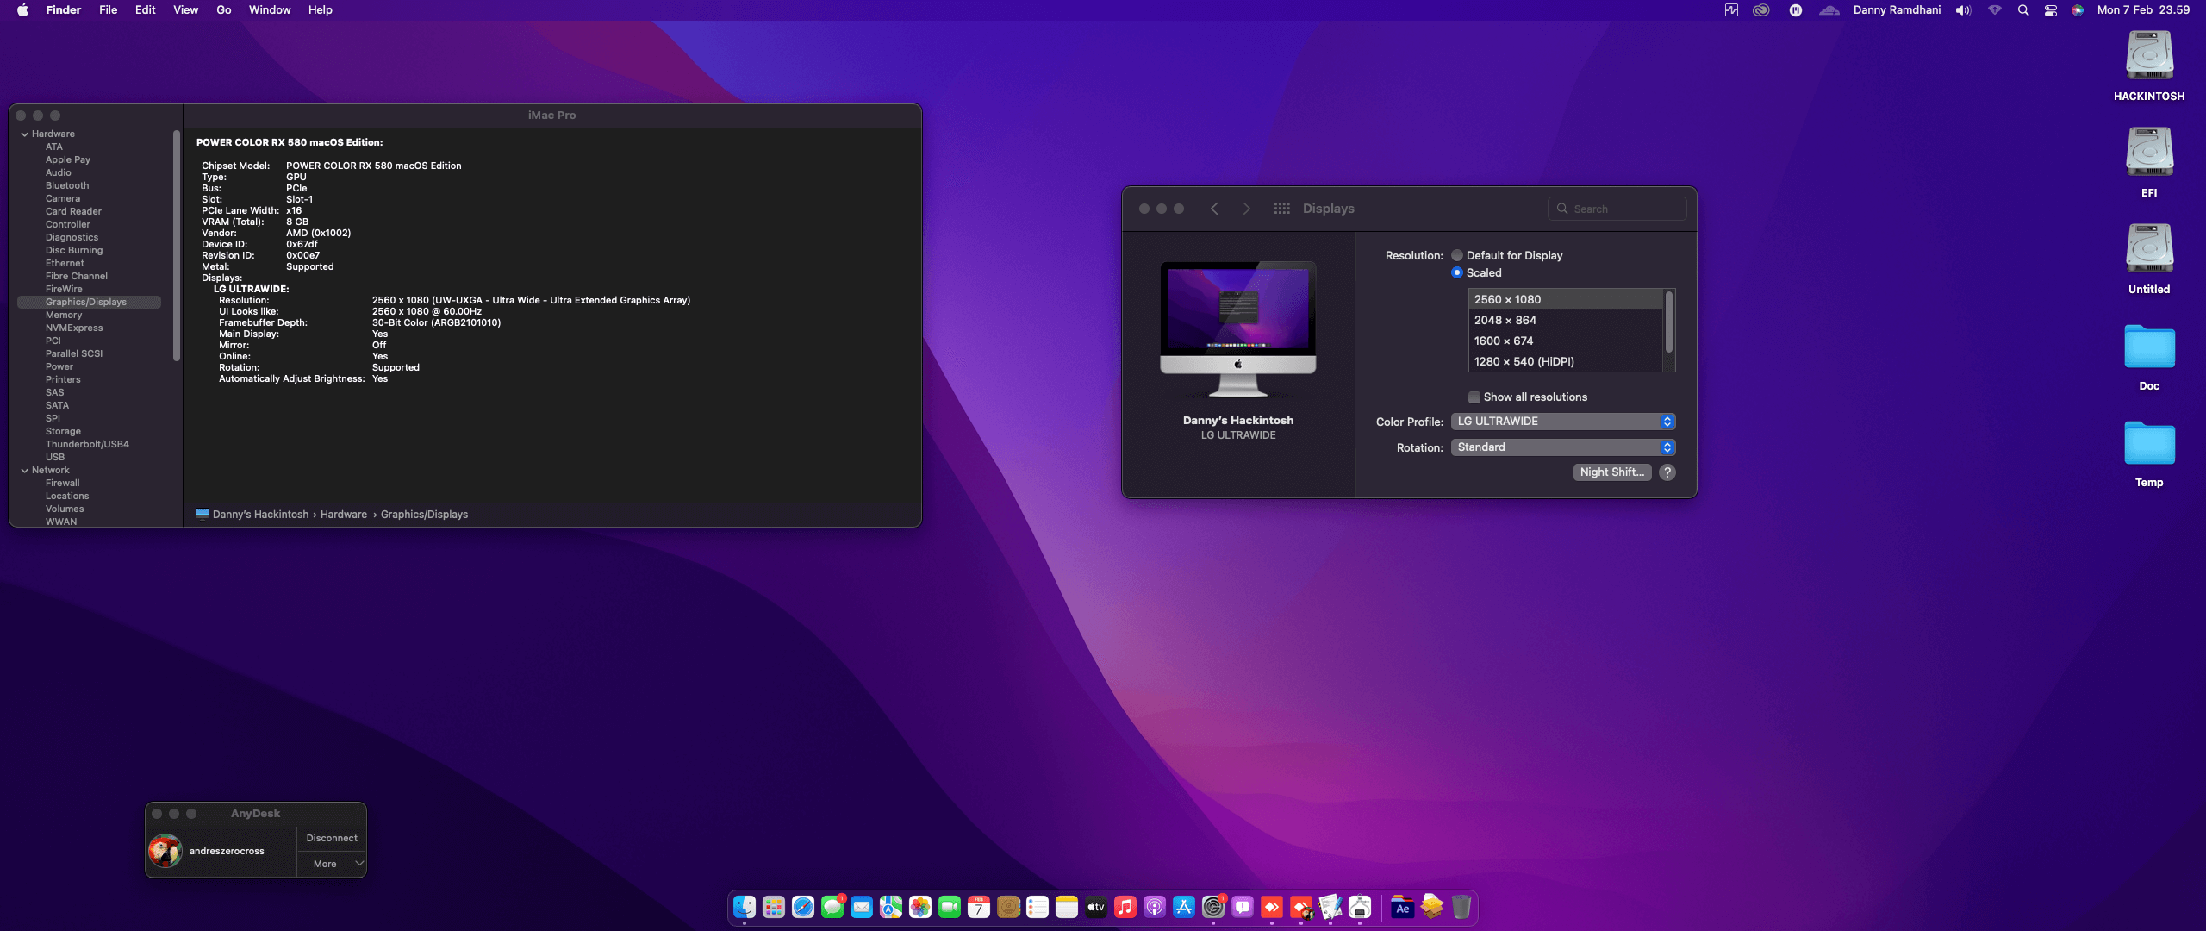Click the Night Shift button
Viewport: 2206px width, 931px height.
point(1611,472)
